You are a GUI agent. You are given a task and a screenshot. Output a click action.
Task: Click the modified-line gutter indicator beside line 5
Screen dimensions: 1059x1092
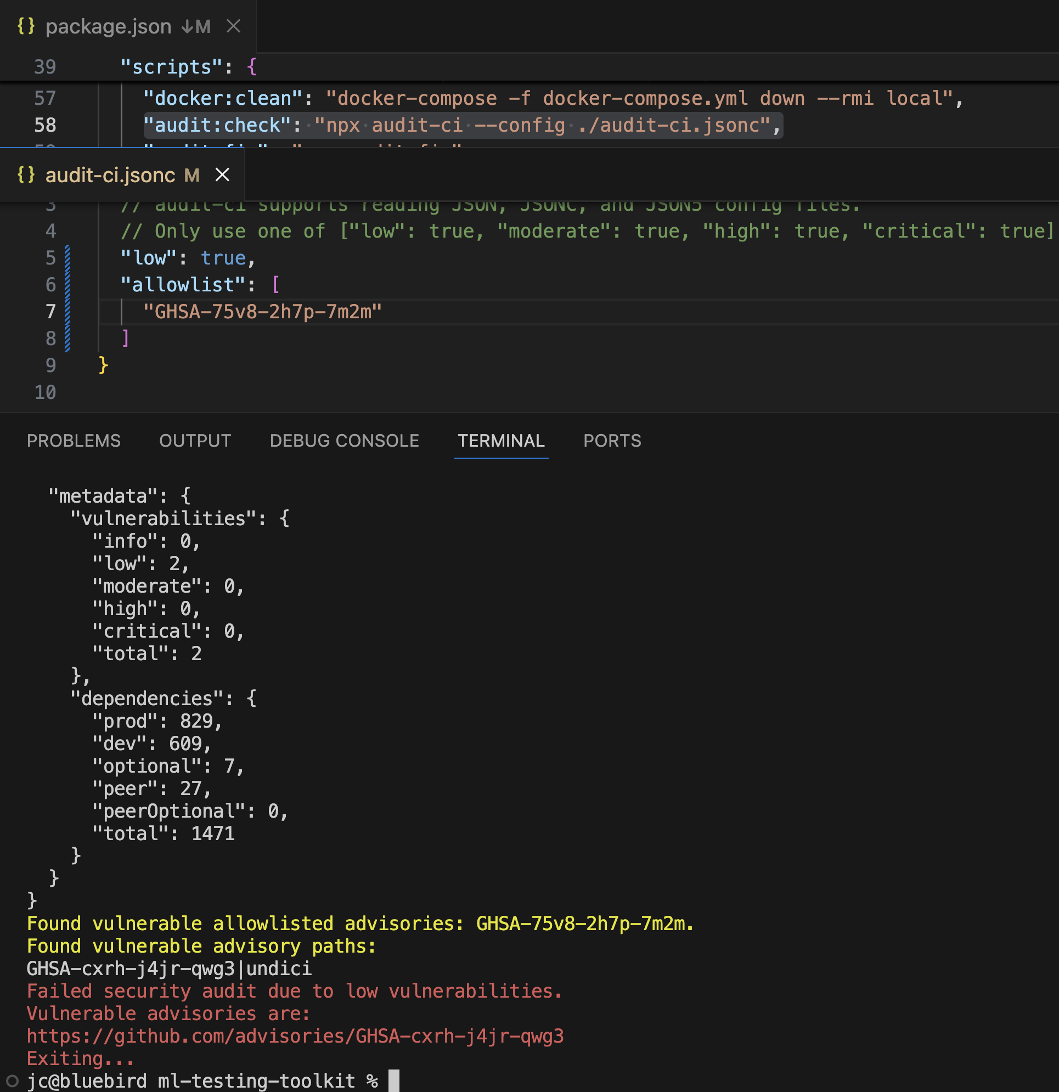(x=67, y=258)
